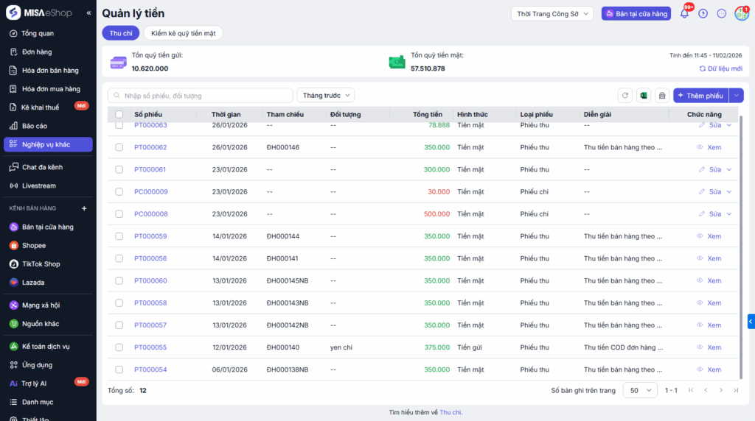The image size is (755, 421).
Task: Click the three-dots more options icon
Action: [722, 14]
